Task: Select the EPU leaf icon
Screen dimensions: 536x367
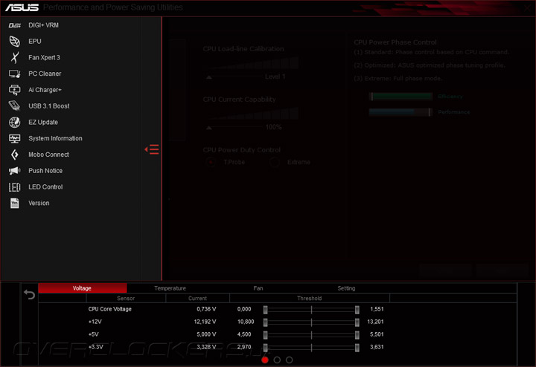Action: [x=14, y=42]
